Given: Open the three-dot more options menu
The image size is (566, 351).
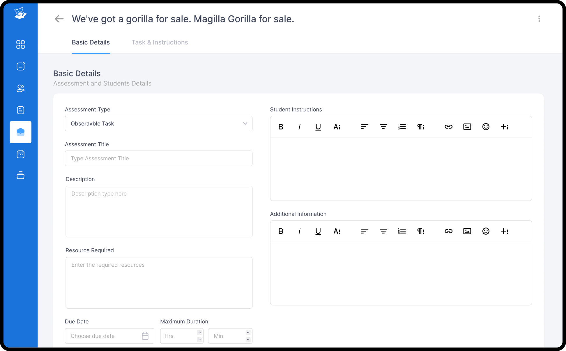Looking at the screenshot, I should pyautogui.click(x=539, y=19).
